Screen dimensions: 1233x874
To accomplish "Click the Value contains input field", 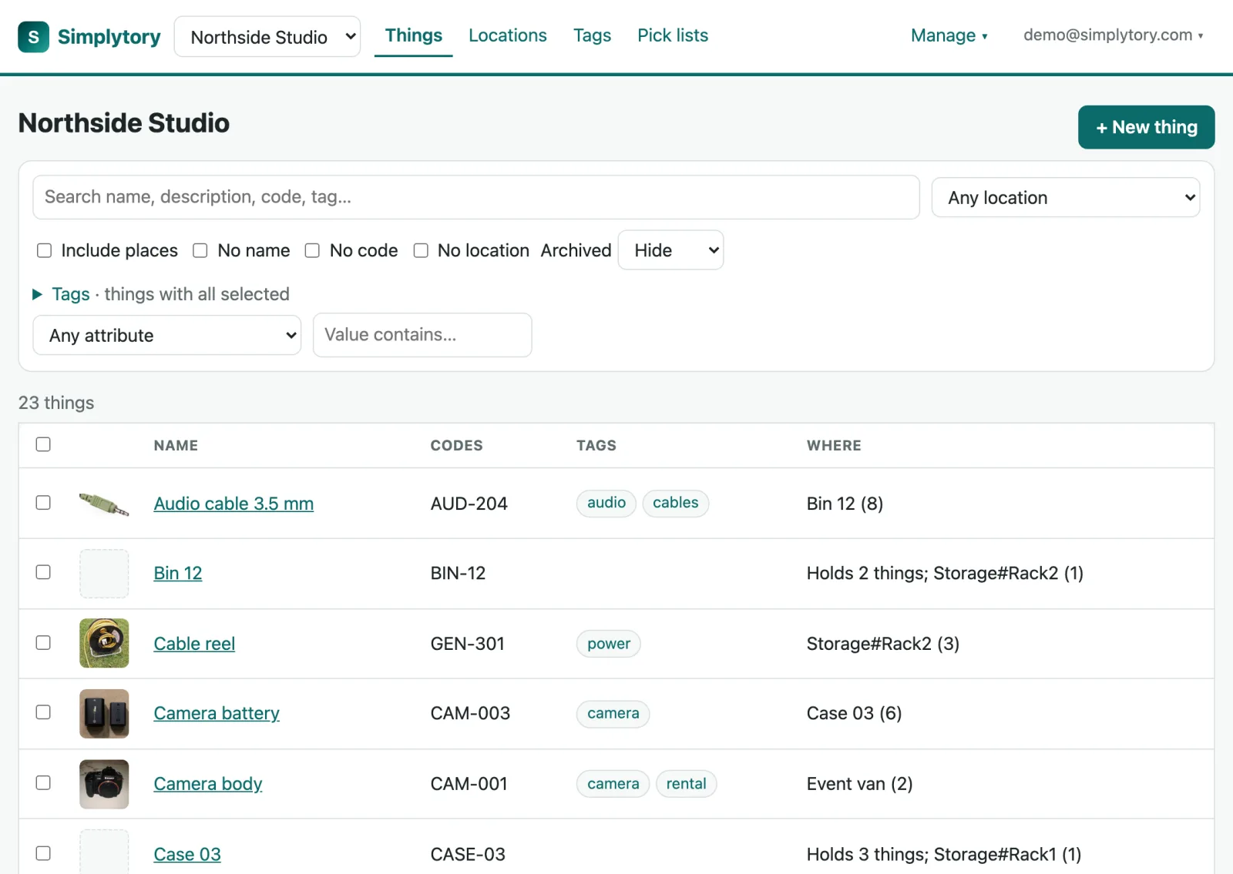I will pos(422,335).
